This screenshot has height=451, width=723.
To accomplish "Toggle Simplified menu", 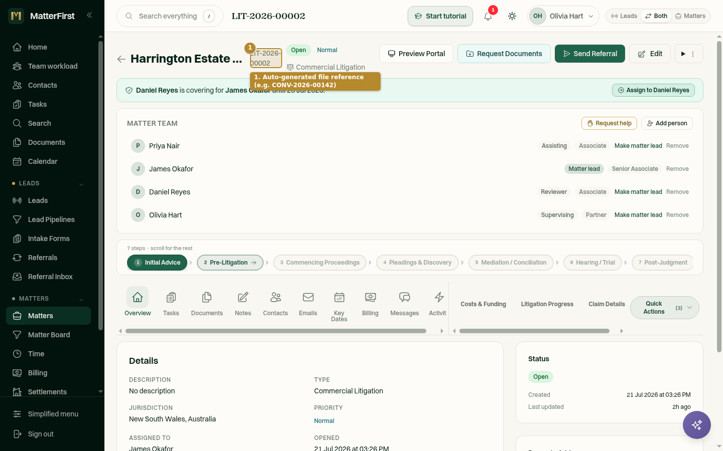I will (52, 414).
